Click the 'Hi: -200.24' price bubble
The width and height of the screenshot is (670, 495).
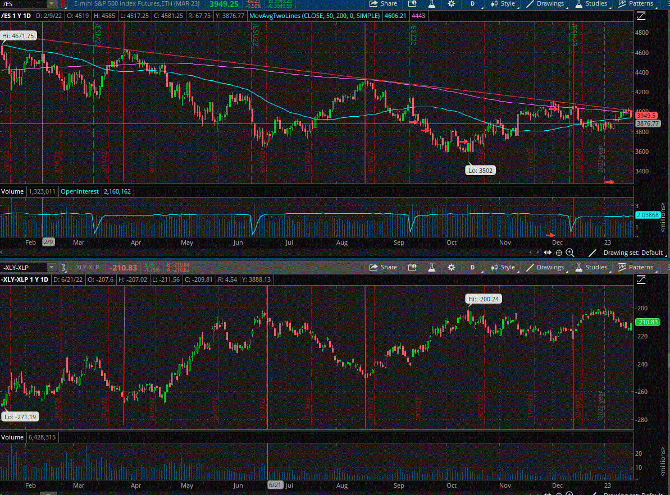(x=484, y=299)
